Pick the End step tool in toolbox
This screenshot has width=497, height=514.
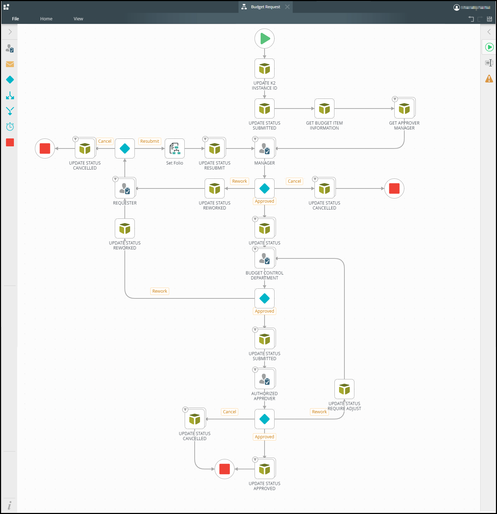point(10,142)
